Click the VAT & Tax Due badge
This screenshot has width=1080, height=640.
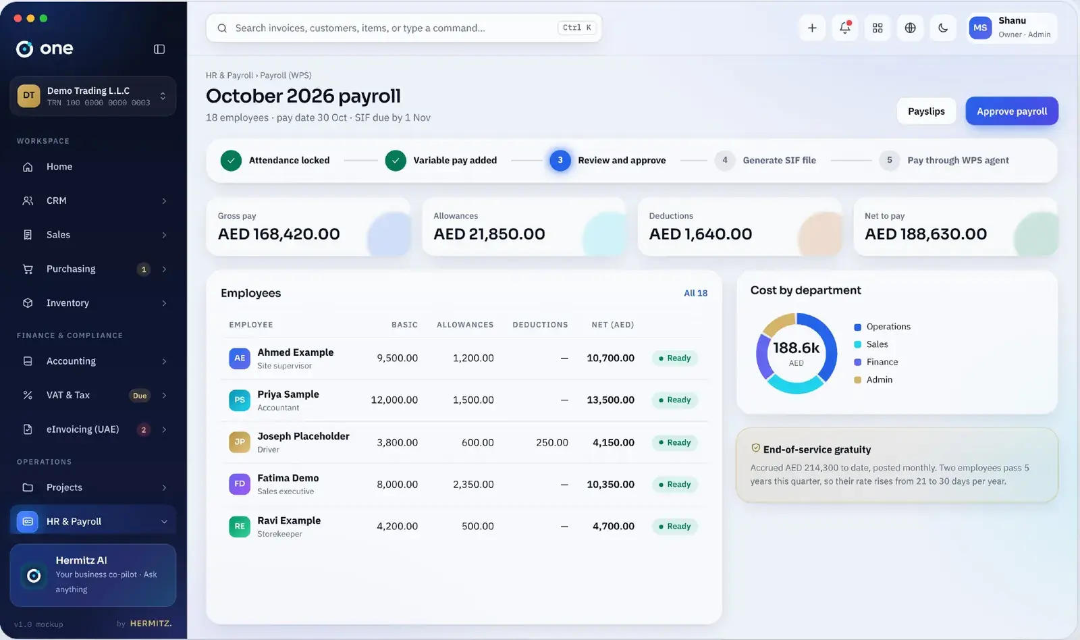[x=140, y=396]
